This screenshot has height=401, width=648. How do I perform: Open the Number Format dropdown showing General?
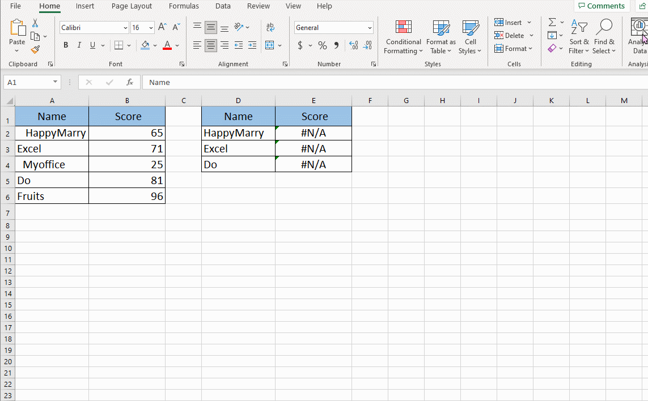pyautogui.click(x=333, y=27)
